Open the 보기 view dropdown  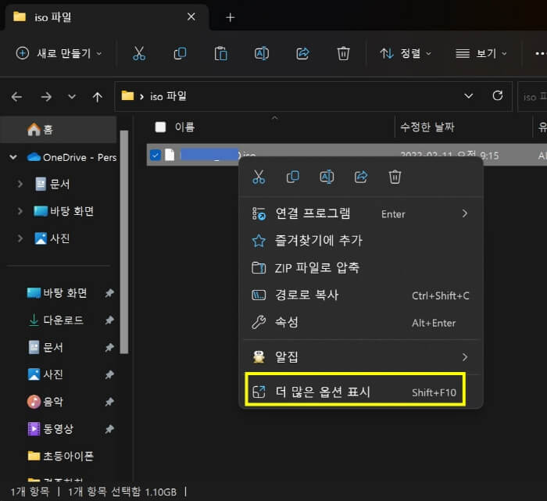tap(481, 53)
